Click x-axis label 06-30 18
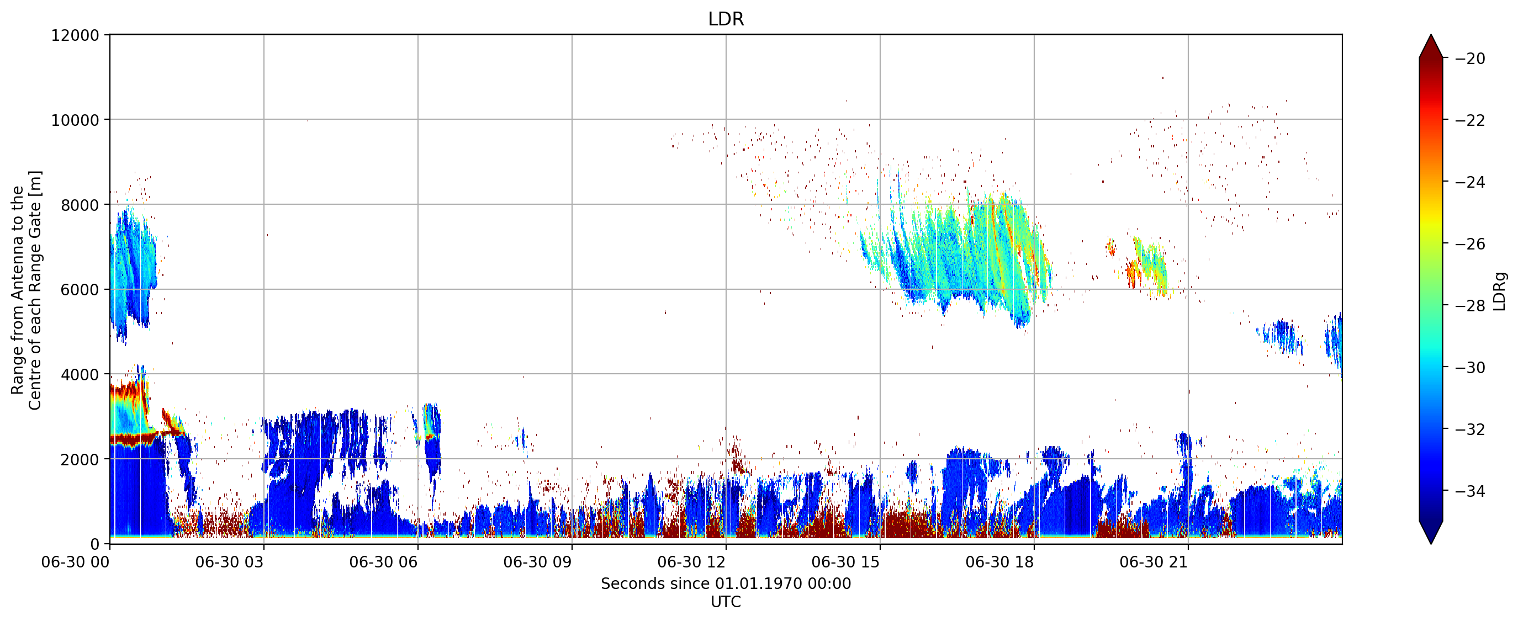 click(x=1000, y=562)
